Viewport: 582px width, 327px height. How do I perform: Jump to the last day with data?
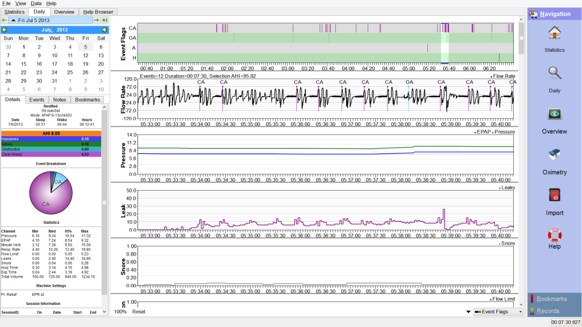105,20
